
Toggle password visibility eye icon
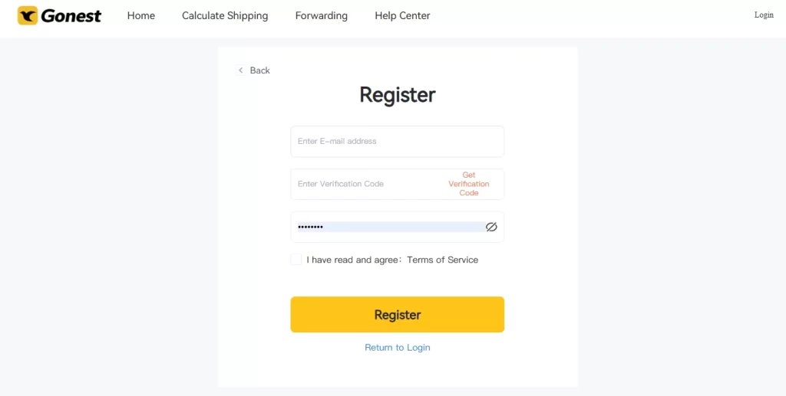click(x=491, y=227)
